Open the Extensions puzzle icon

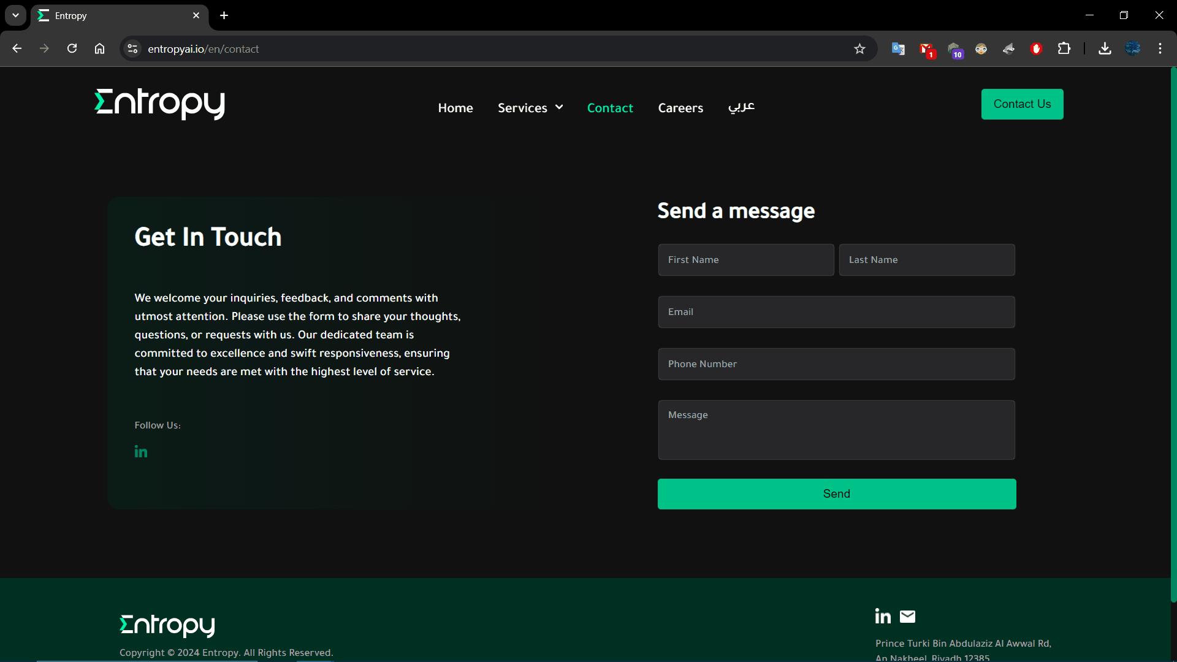pyautogui.click(x=1064, y=49)
